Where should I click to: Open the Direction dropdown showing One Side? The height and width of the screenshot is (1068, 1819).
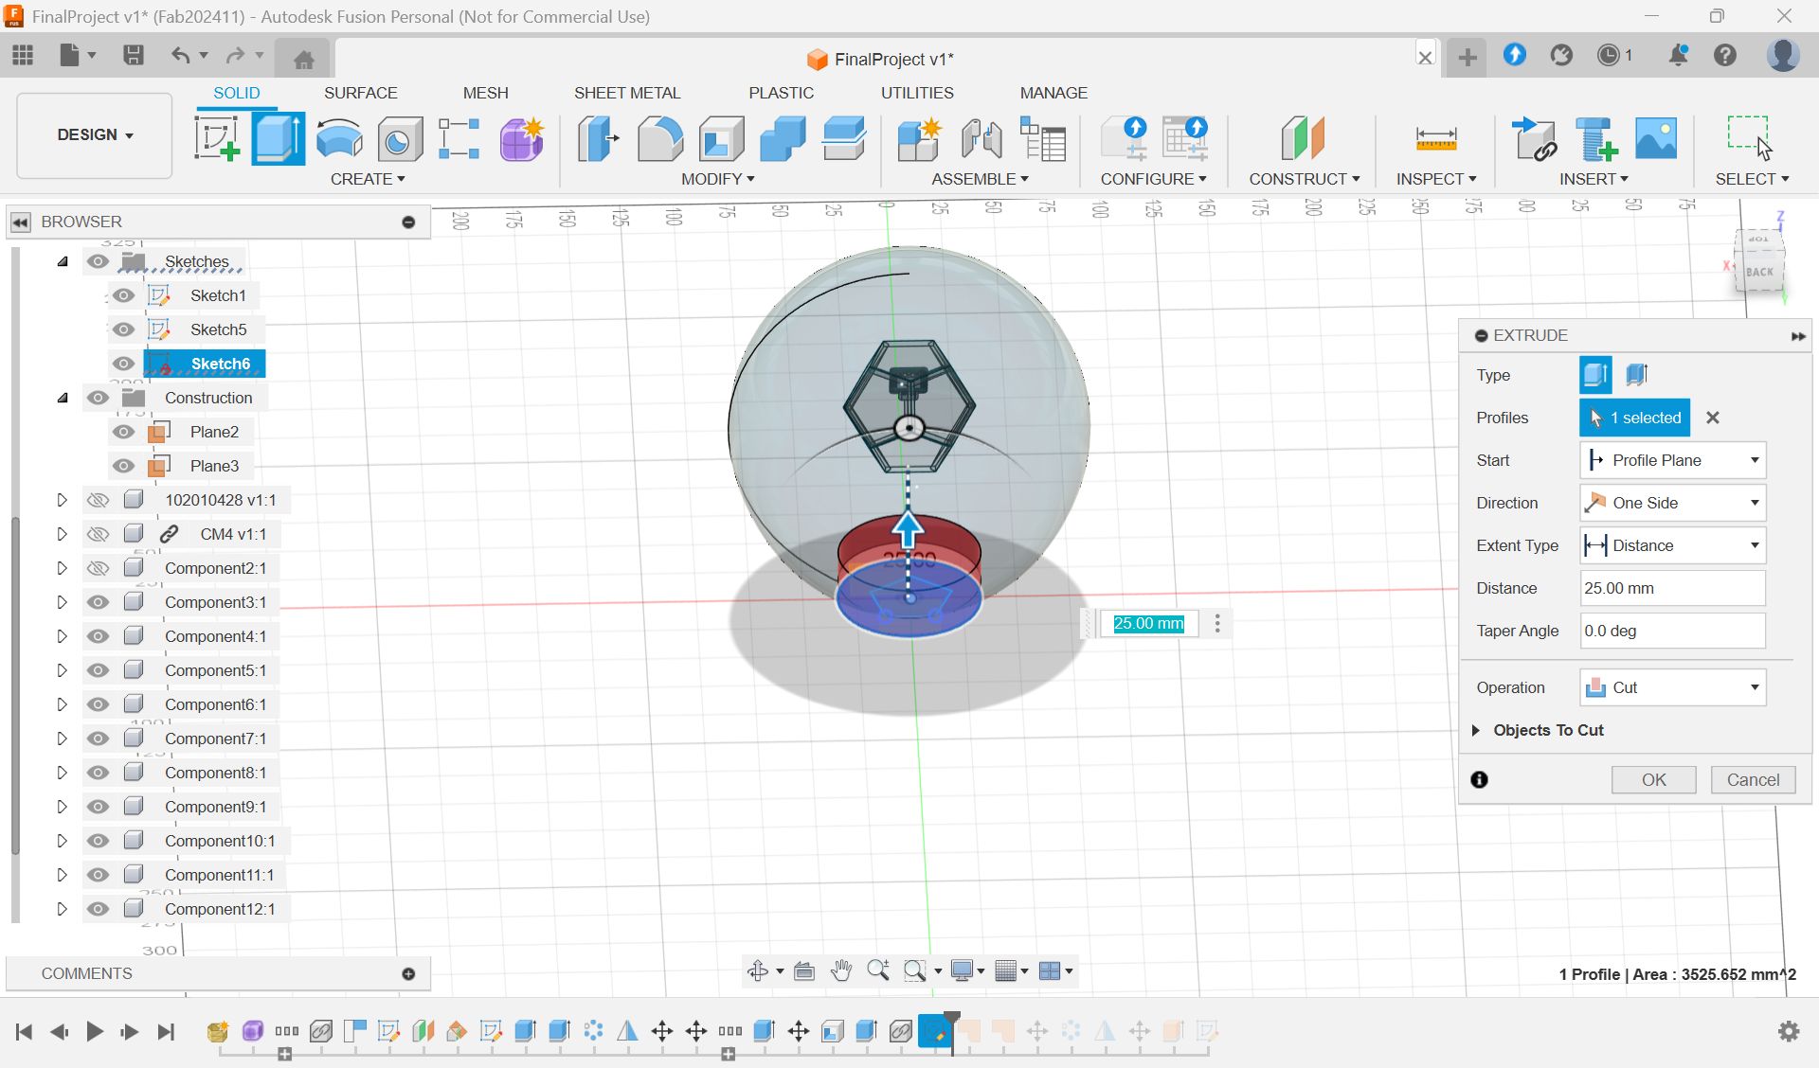tap(1672, 503)
